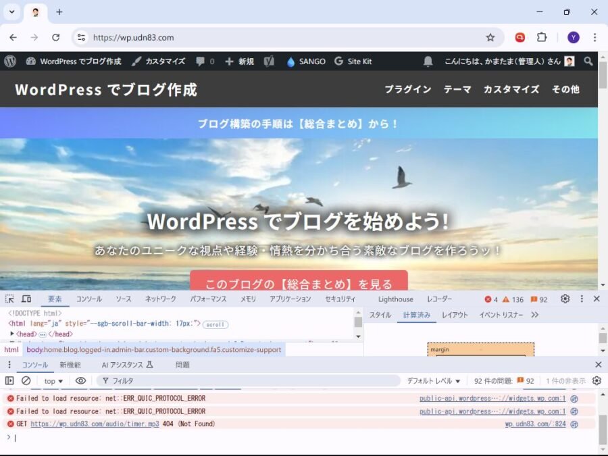The height and width of the screenshot is (456, 608).
Task: Toggle the console sidebar
Action: 9,381
